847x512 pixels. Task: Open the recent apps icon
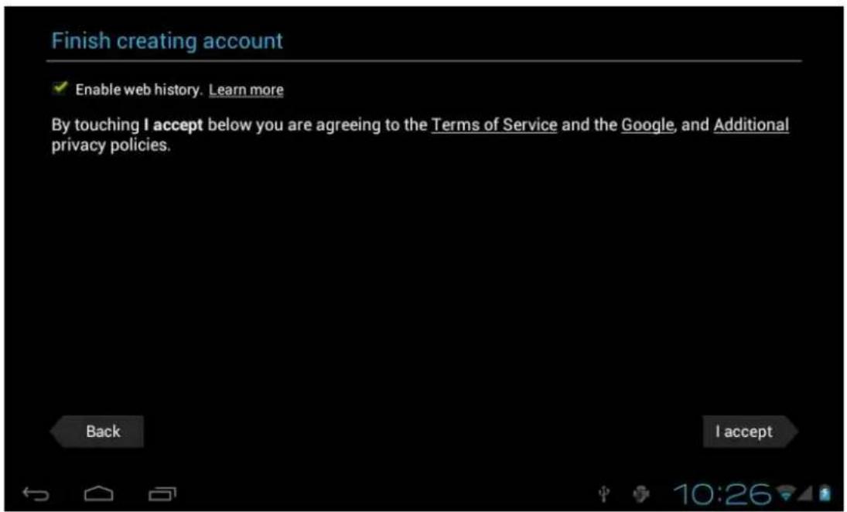point(162,493)
